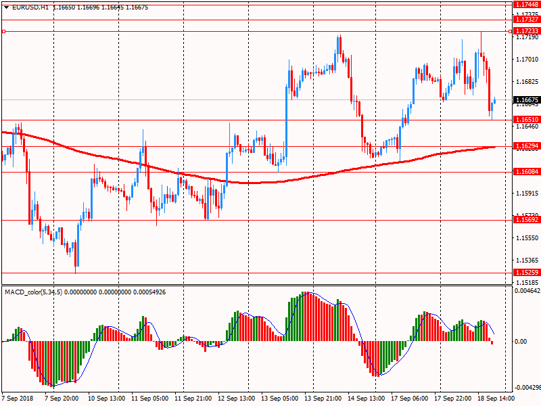Select the 1.17327 price level label

pos(527,20)
